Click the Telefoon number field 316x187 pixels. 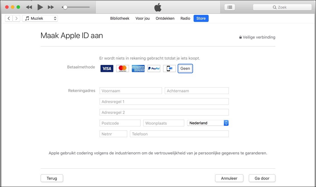(x=179, y=134)
